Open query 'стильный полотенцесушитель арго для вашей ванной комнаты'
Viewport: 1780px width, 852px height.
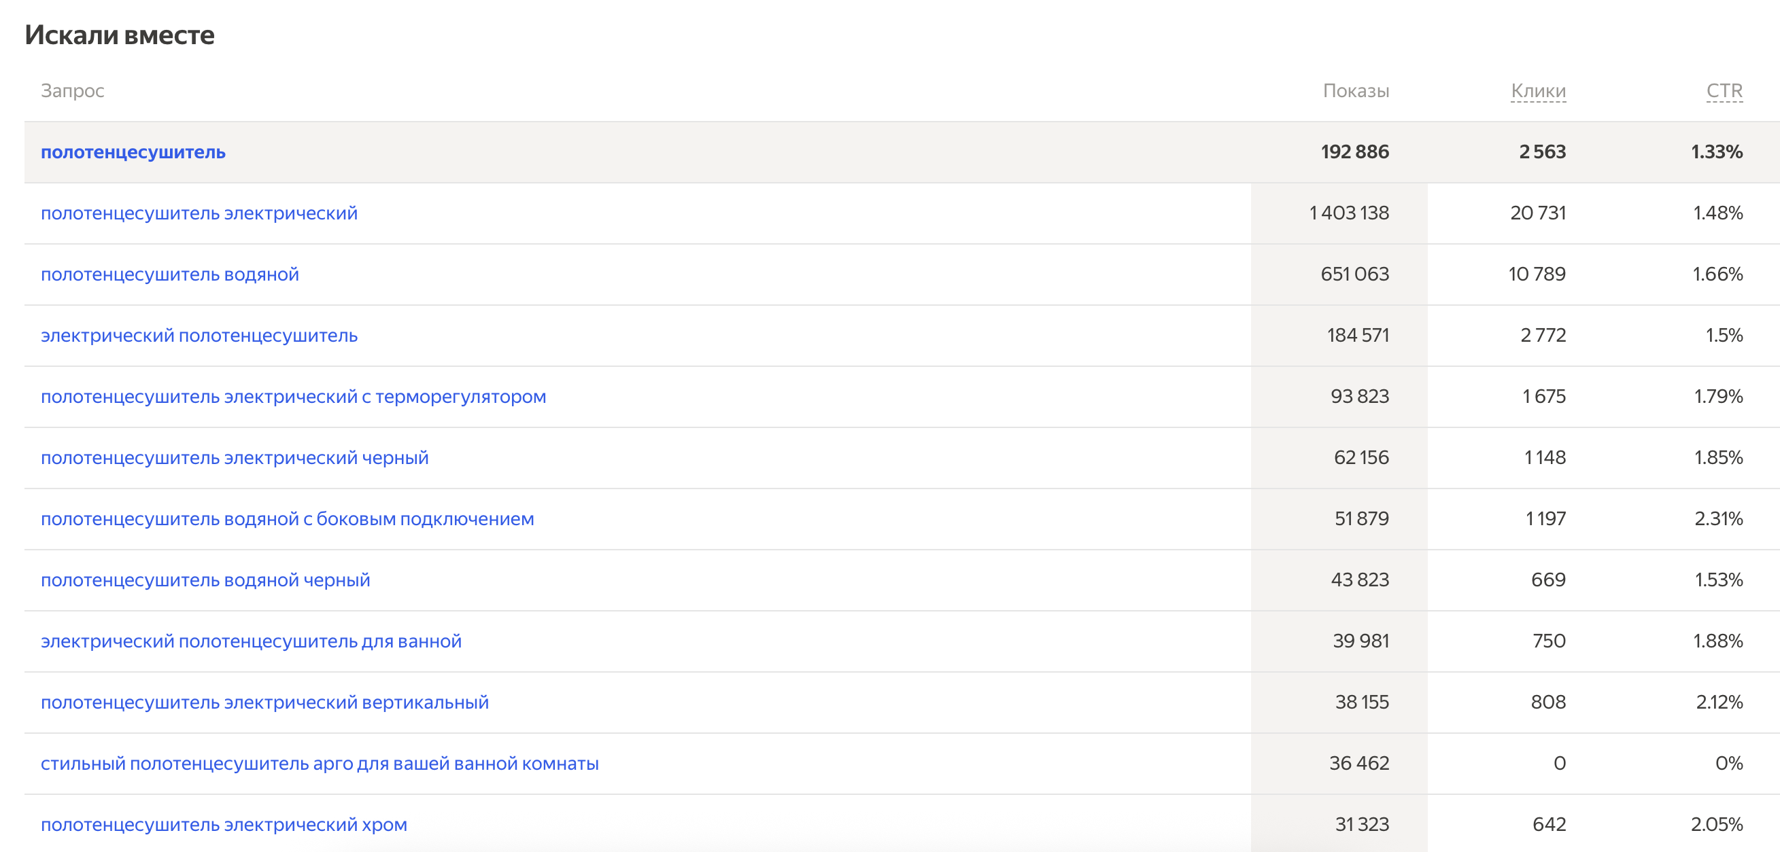coord(320,764)
